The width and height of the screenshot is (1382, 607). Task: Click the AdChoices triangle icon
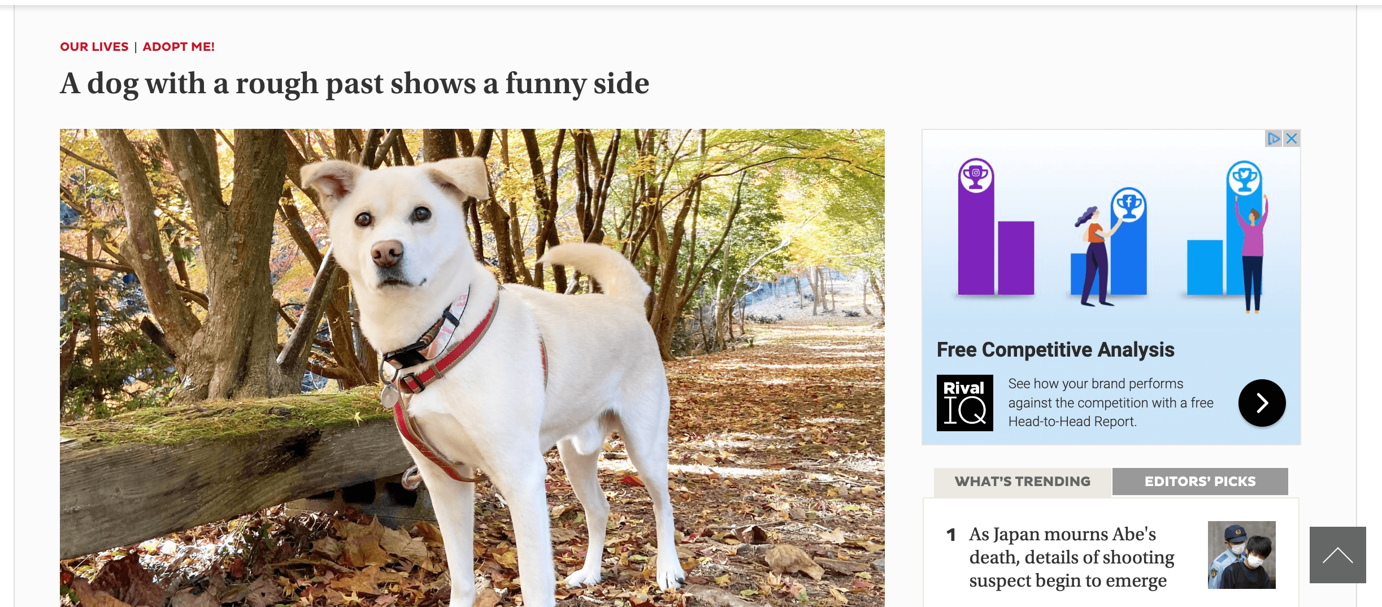[1274, 138]
